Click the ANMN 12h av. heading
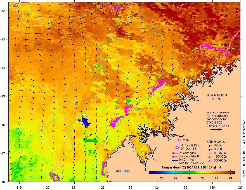 pos(216,142)
